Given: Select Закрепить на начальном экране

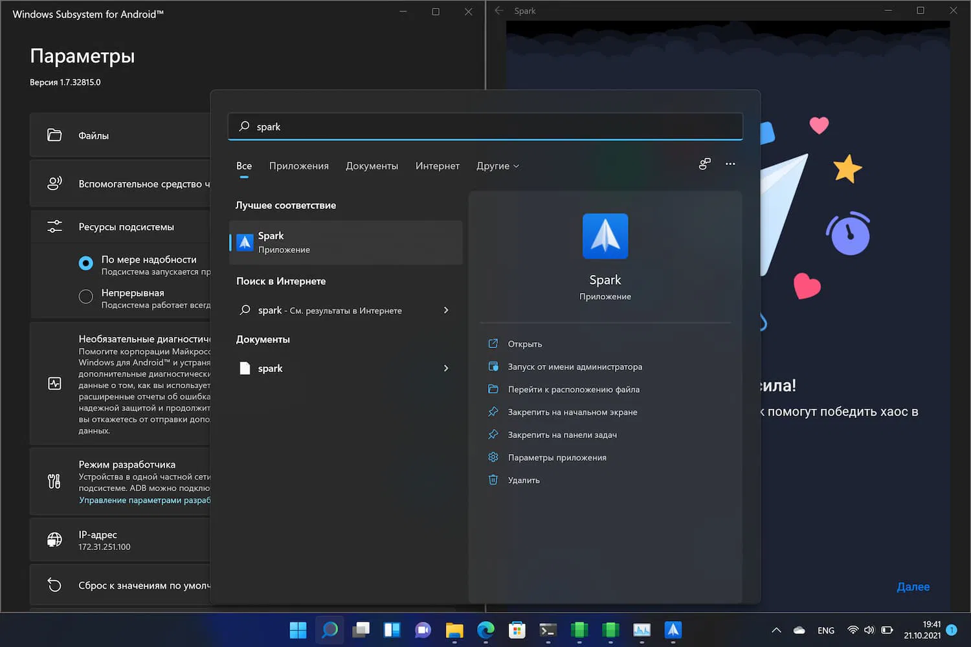Looking at the screenshot, I should pos(573,411).
